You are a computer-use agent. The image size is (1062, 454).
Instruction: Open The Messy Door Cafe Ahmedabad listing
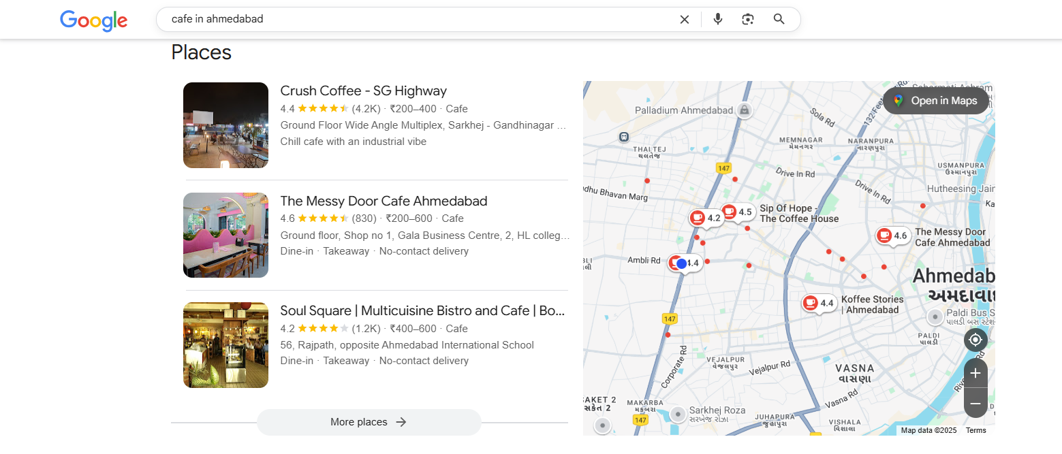384,201
